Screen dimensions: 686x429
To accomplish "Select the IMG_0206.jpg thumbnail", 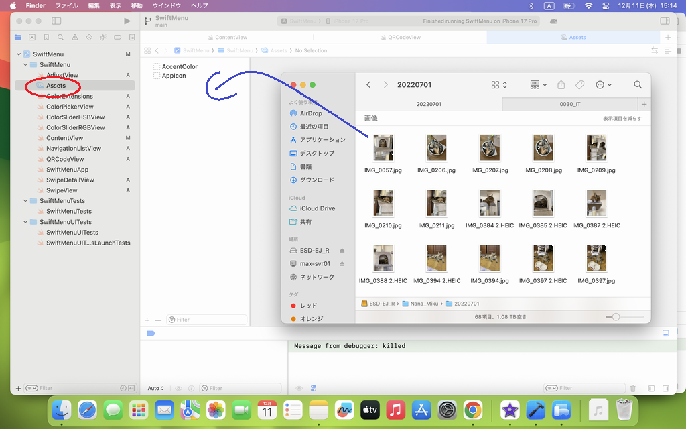I will click(x=436, y=148).
